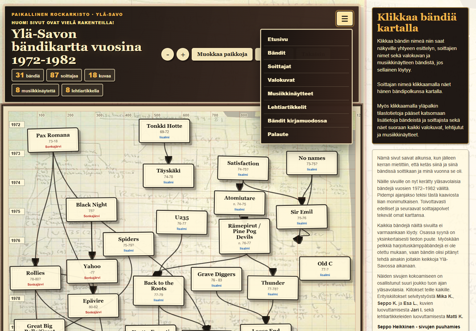Open the 31 bändiä statistic
Viewport: 476px width, 331px height.
[28, 75]
